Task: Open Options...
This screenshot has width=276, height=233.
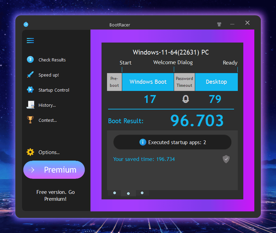Action: [49, 152]
